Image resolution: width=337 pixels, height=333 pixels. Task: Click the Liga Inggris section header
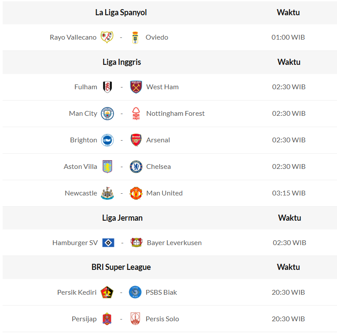122,62
